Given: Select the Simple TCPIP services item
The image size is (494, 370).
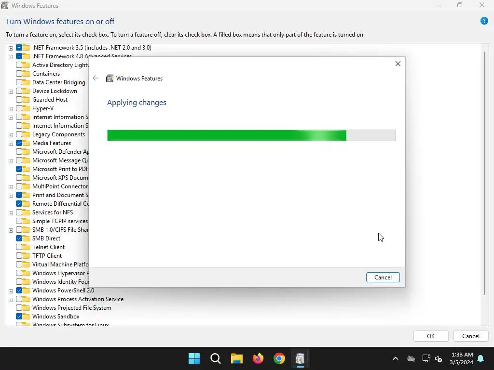Looking at the screenshot, I should pyautogui.click(x=60, y=221).
